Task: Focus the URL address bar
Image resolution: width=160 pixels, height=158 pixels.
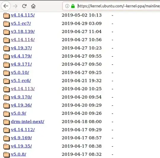Action: pos(111,6)
